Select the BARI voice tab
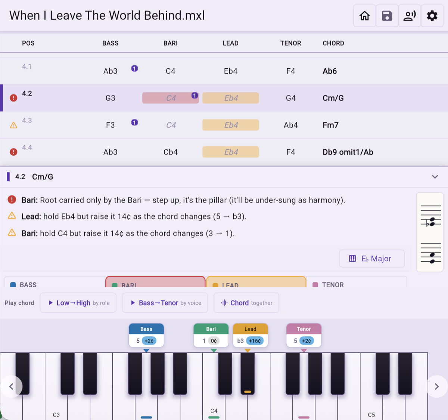The width and height of the screenshot is (448, 420). point(155,282)
